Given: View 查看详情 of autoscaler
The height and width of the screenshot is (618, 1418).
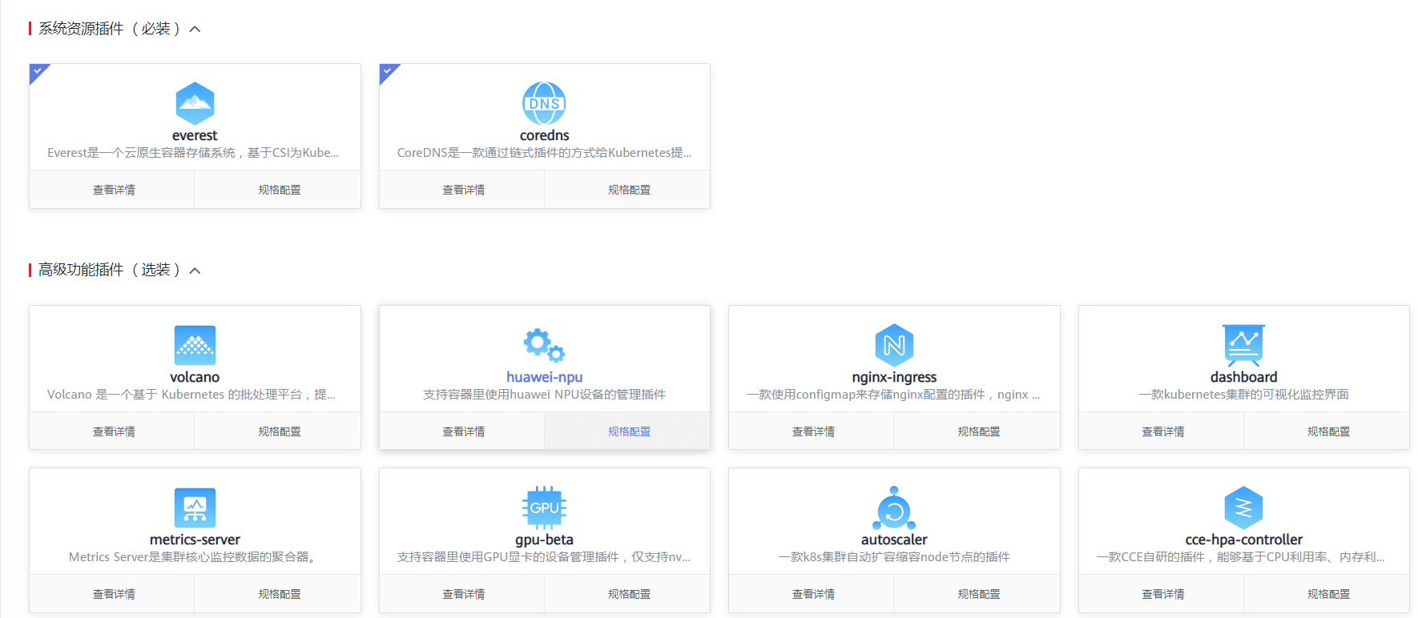Looking at the screenshot, I should pyautogui.click(x=812, y=594).
